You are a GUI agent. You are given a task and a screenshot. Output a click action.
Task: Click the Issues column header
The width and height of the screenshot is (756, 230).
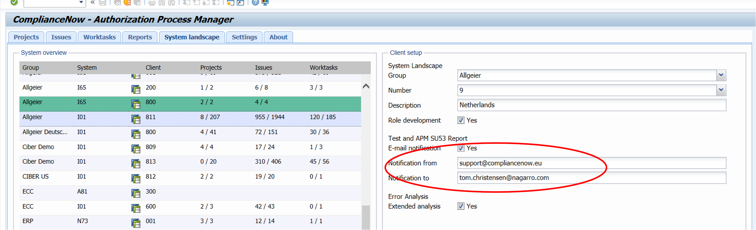coord(263,67)
